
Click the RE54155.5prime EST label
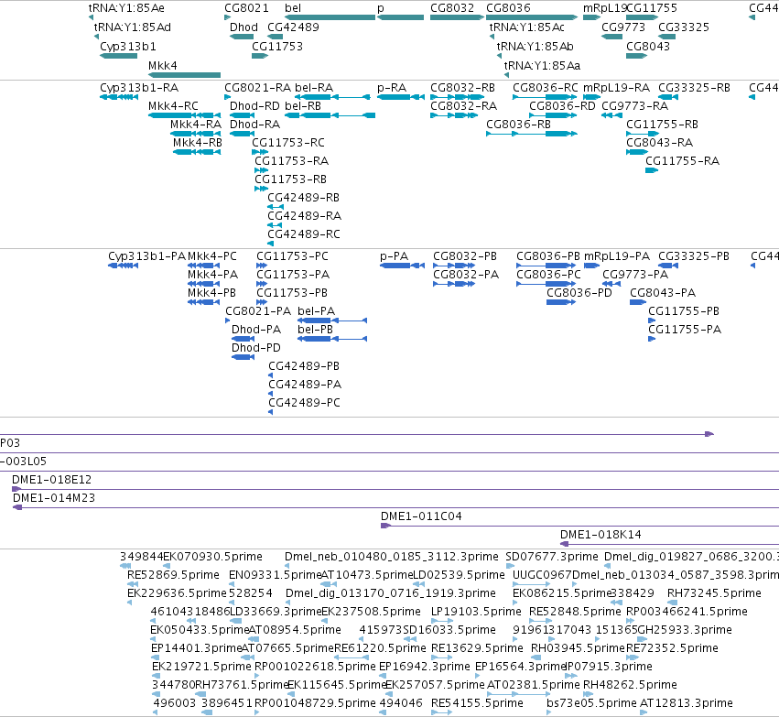click(x=477, y=703)
